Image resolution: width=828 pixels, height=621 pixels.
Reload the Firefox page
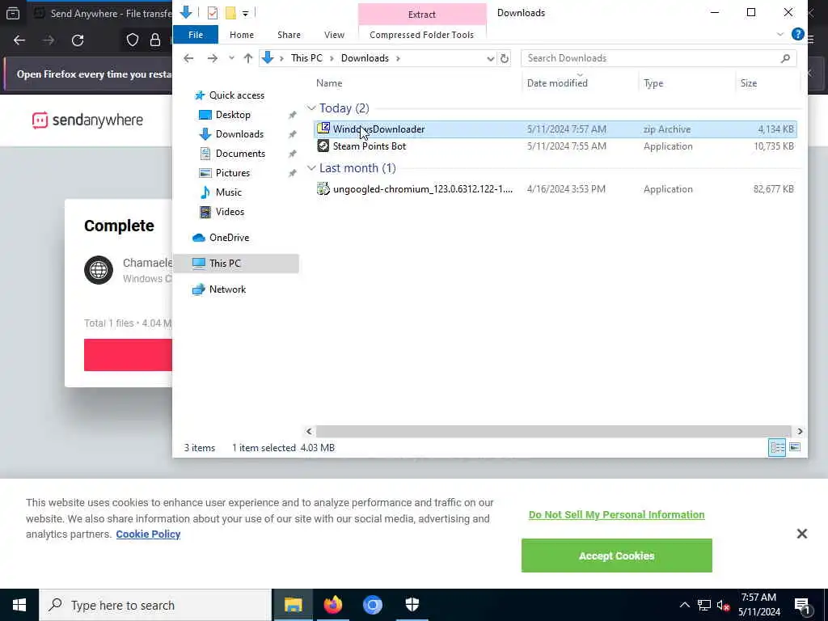78,40
